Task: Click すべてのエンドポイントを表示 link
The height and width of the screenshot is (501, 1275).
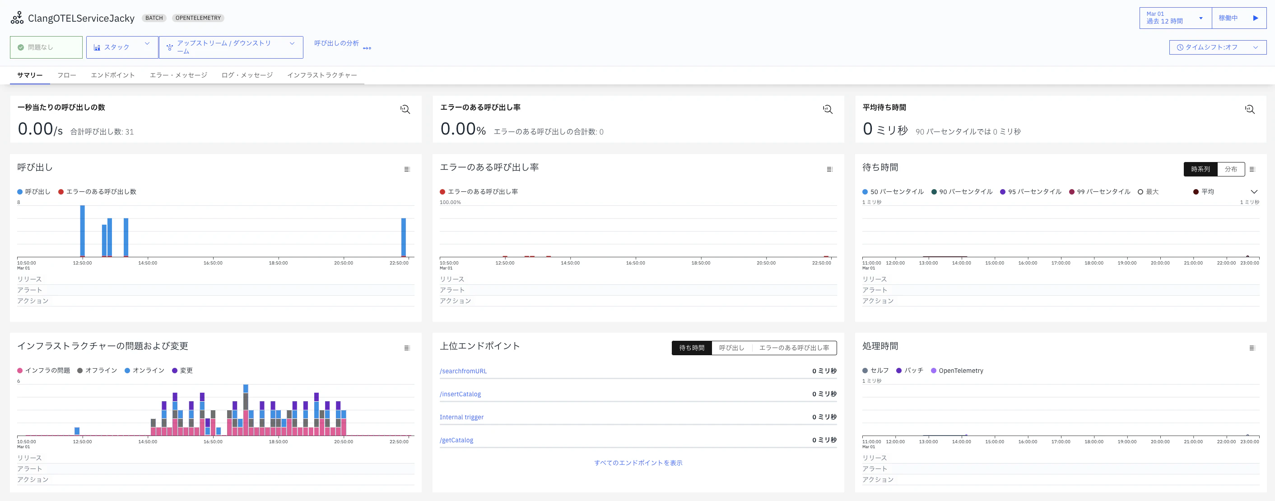Action: (x=638, y=463)
